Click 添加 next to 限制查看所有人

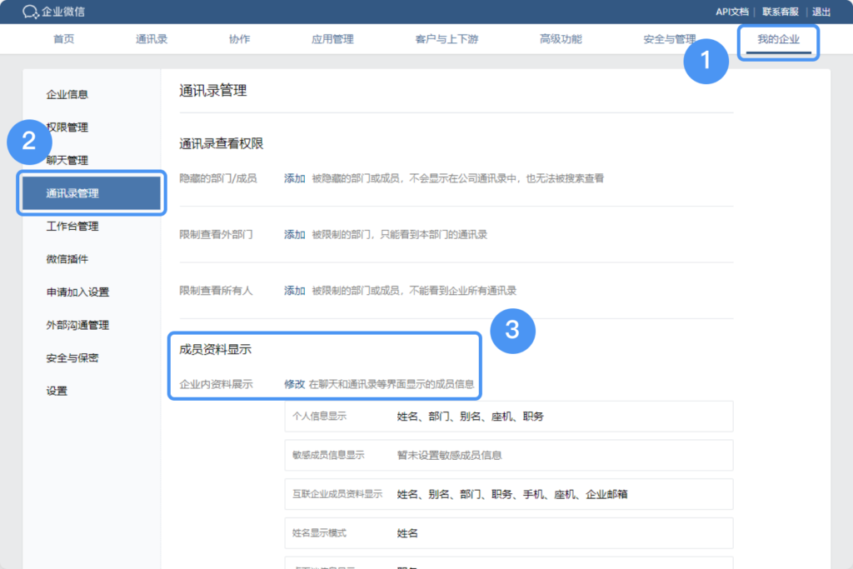[294, 291]
